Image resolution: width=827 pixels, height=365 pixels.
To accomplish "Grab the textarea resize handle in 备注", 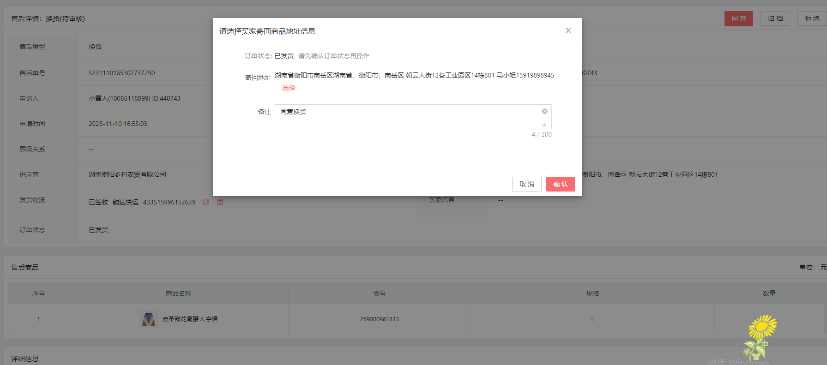I will (x=544, y=125).
